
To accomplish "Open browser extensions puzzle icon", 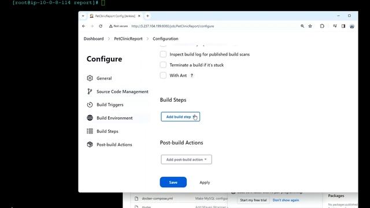I will 322,26.
